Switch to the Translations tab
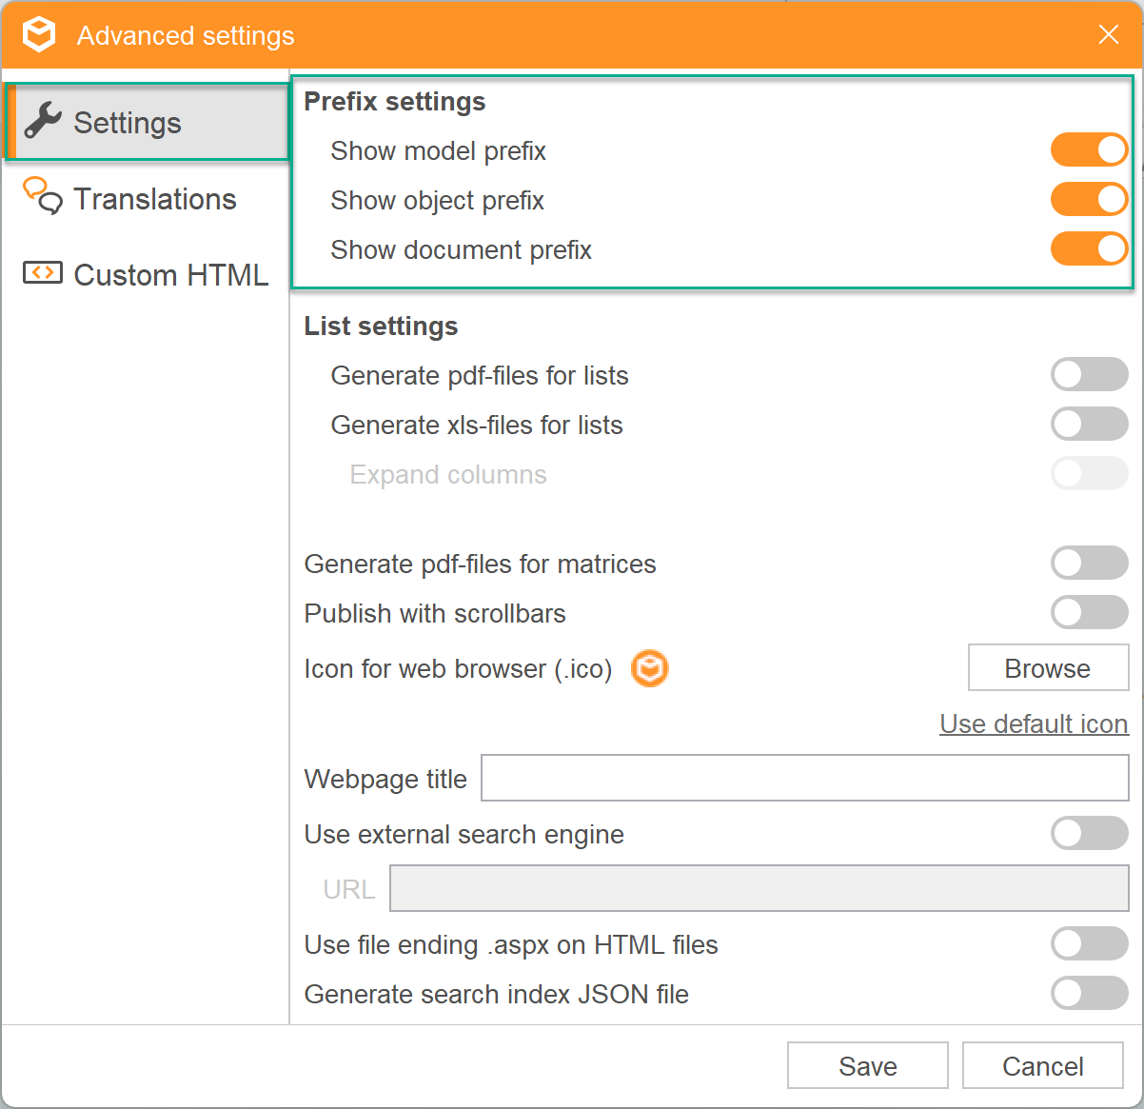The image size is (1144, 1109). tap(147, 198)
